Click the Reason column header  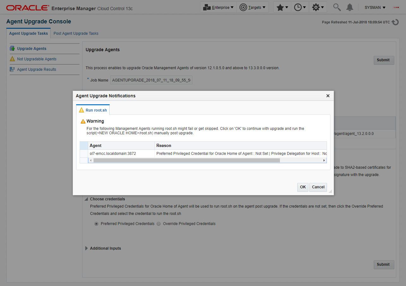241,145
